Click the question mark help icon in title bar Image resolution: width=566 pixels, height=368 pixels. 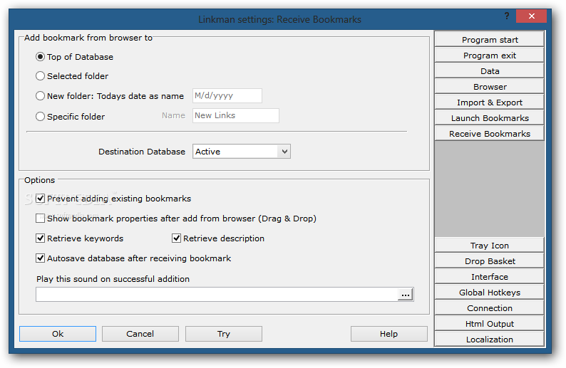click(x=507, y=16)
